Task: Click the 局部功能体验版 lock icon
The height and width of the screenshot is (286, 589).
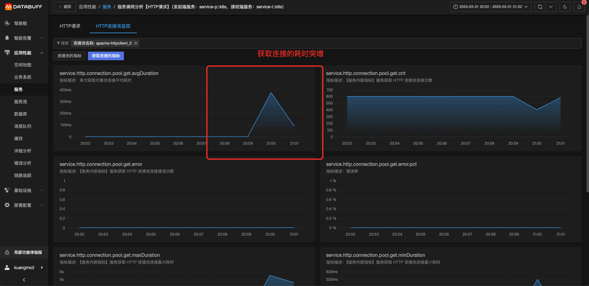Action: (x=7, y=252)
